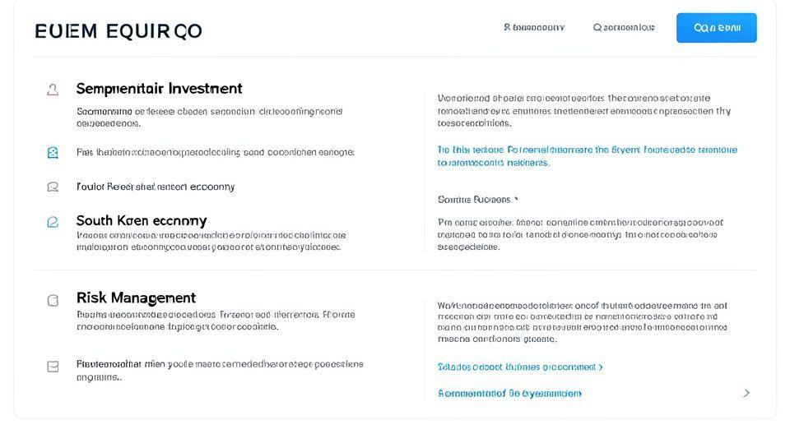Click the blue icon beside South Korean economy

click(x=53, y=221)
